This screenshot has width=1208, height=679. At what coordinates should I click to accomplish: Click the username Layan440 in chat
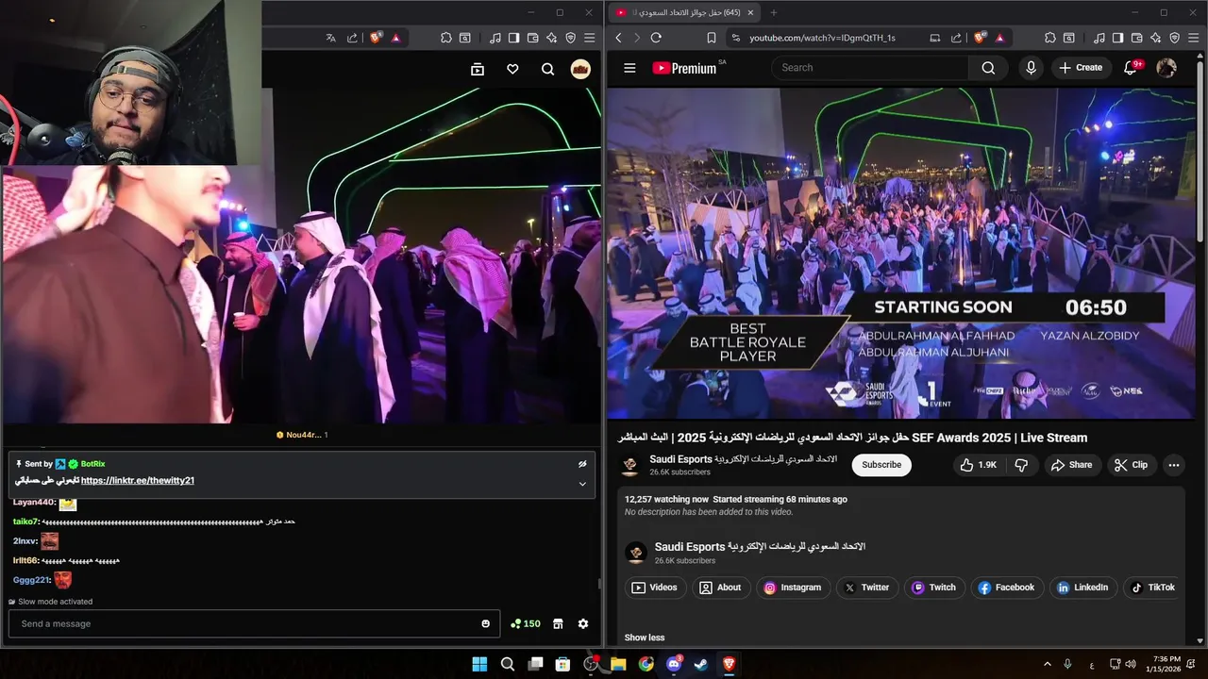[x=33, y=503]
